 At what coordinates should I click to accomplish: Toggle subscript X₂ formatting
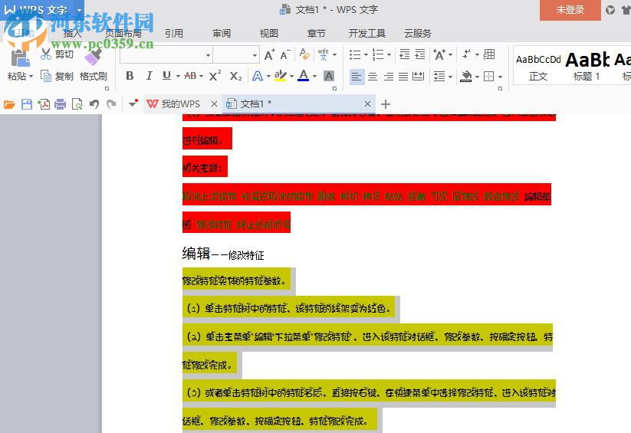click(236, 76)
